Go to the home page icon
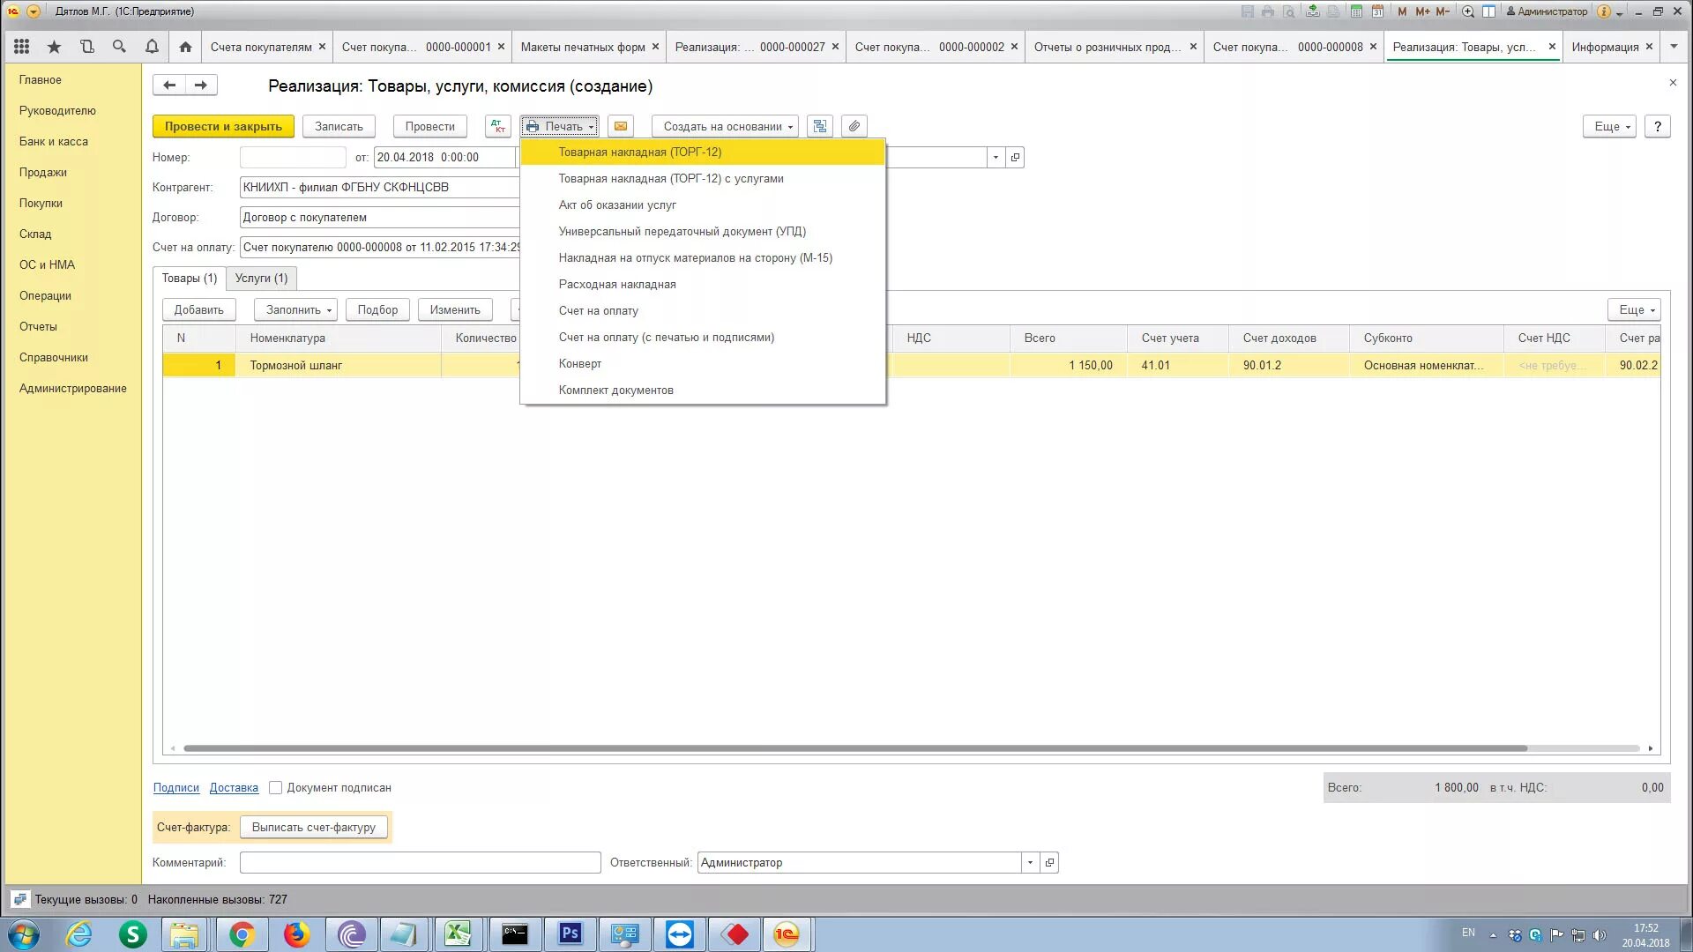The height and width of the screenshot is (952, 1693). (185, 47)
